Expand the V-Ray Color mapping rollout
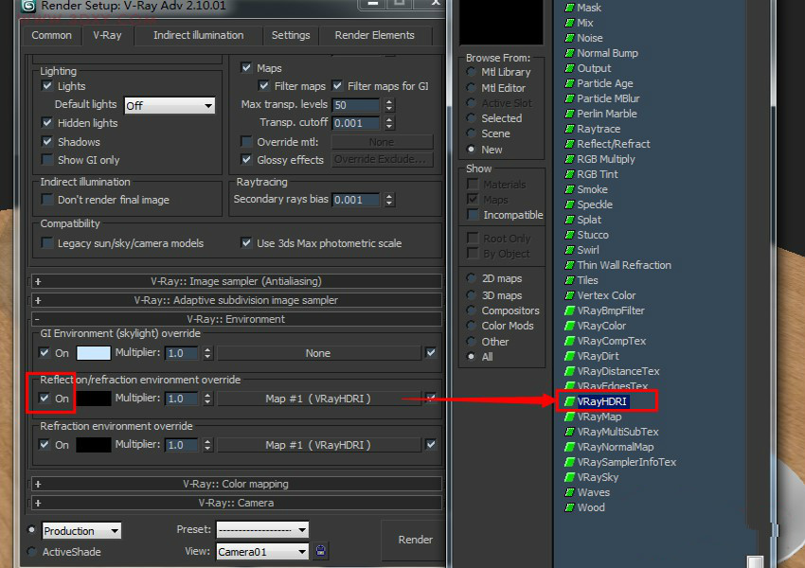805x568 pixels. 236,484
